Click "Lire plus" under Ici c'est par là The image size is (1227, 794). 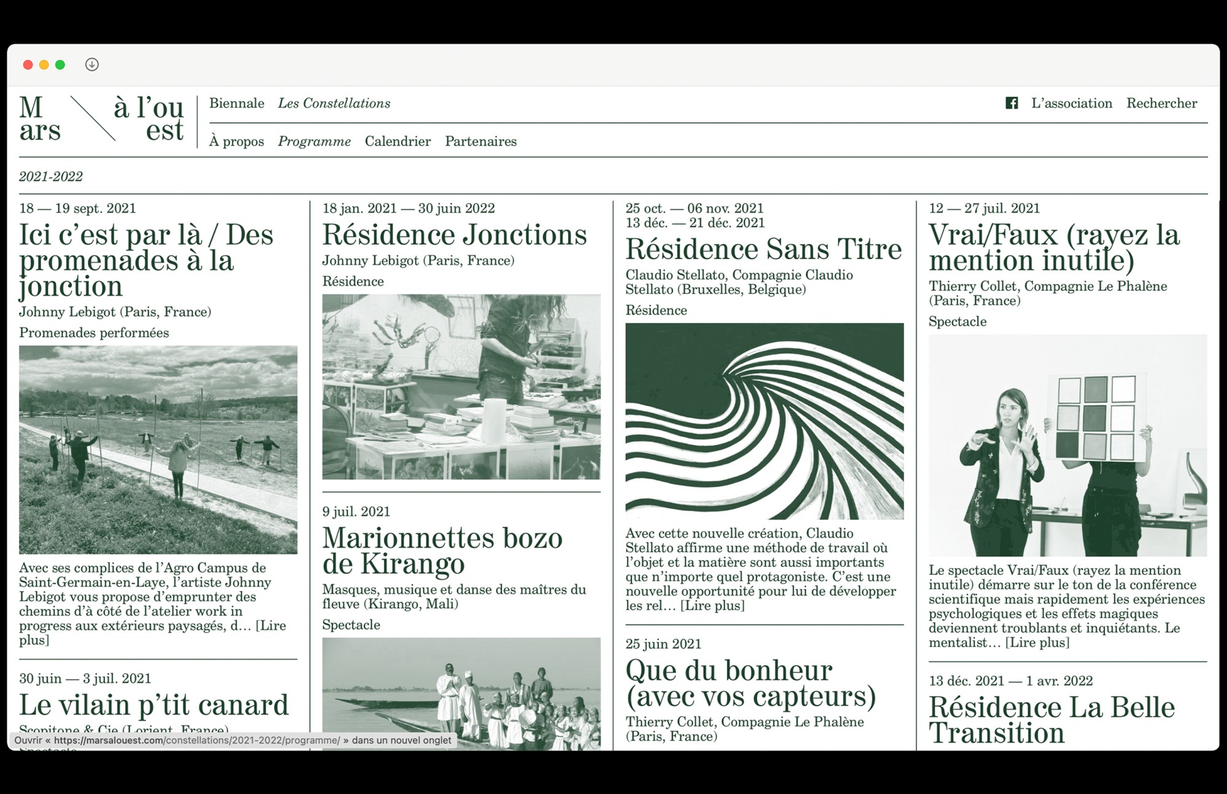pos(271,626)
